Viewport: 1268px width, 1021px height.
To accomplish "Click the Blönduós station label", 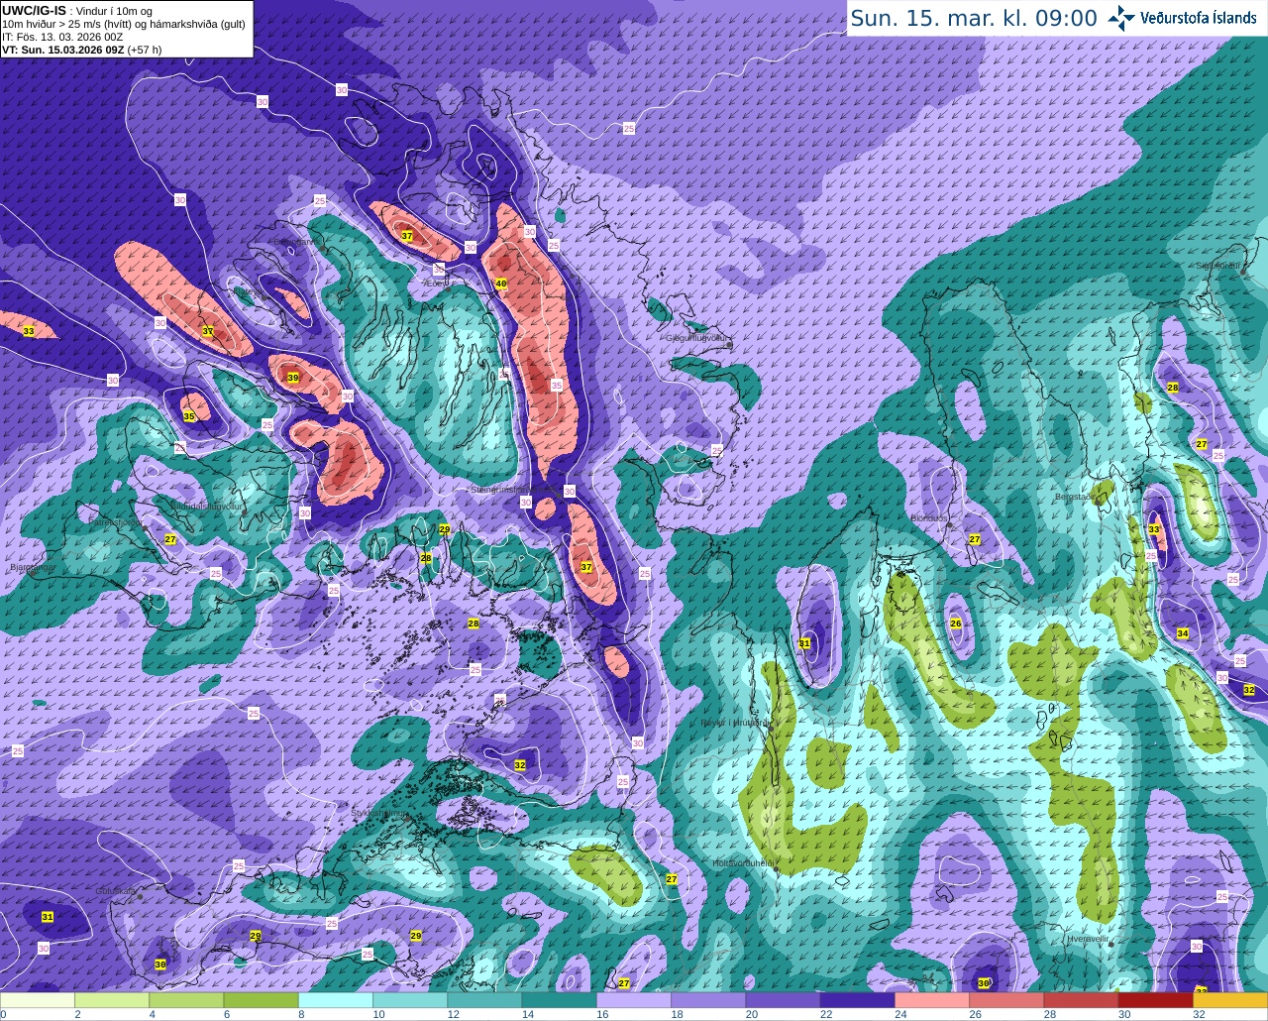I will pos(929,518).
